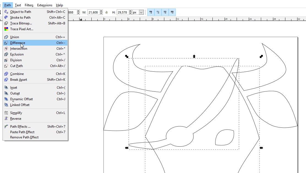Click the Object to Path icon
This screenshot has width=306, height=173.
(6, 12)
